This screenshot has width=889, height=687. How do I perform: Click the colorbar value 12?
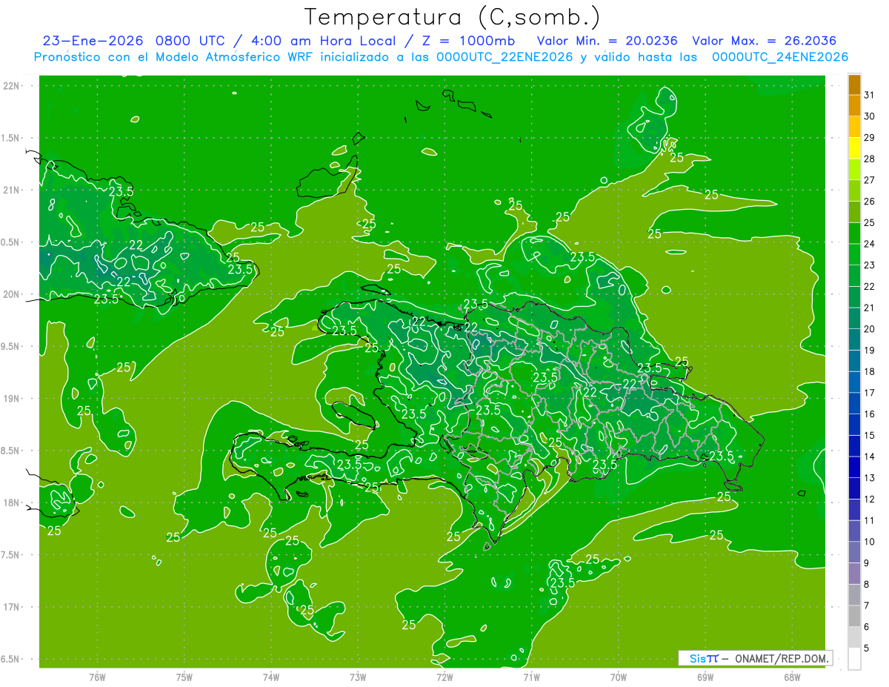[x=870, y=499]
